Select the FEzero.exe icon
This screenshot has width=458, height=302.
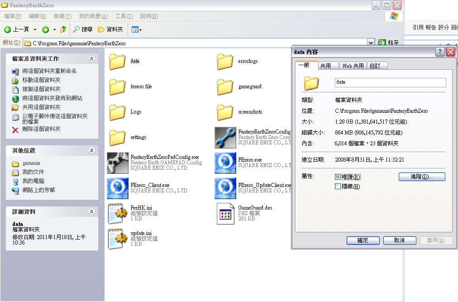(225, 163)
